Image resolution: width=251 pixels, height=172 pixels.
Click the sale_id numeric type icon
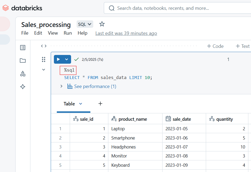(x=76, y=119)
